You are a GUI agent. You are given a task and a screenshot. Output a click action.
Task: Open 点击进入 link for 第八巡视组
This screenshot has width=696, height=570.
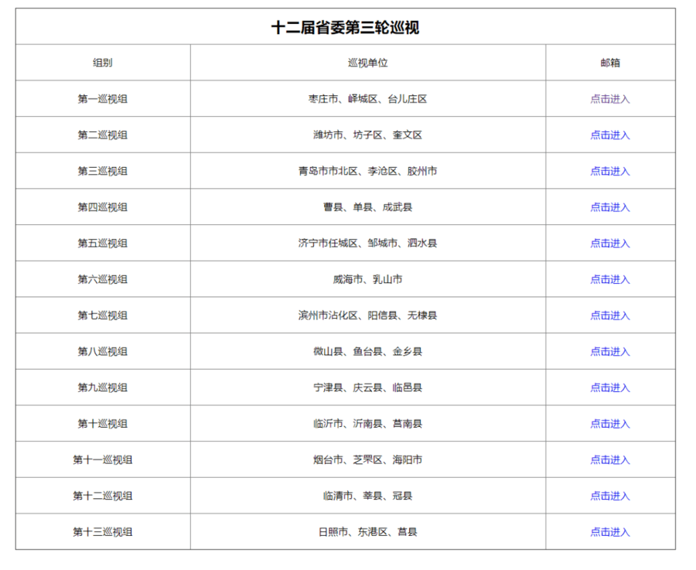pos(610,352)
